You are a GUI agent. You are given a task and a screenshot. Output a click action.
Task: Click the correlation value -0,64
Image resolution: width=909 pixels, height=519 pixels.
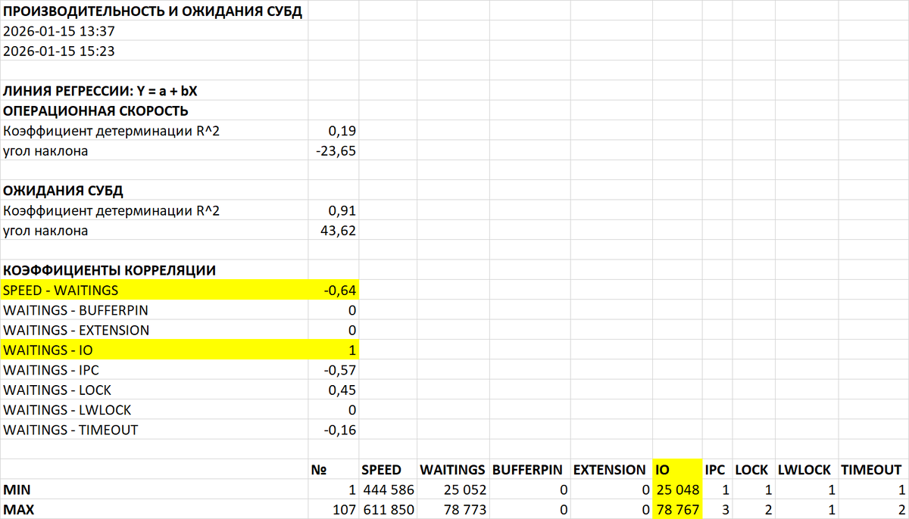(x=339, y=291)
